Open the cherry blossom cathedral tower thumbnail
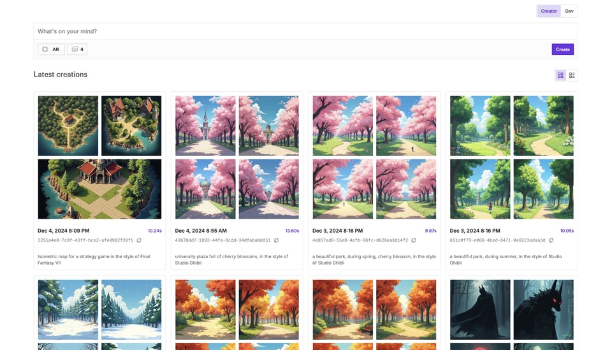 click(205, 126)
